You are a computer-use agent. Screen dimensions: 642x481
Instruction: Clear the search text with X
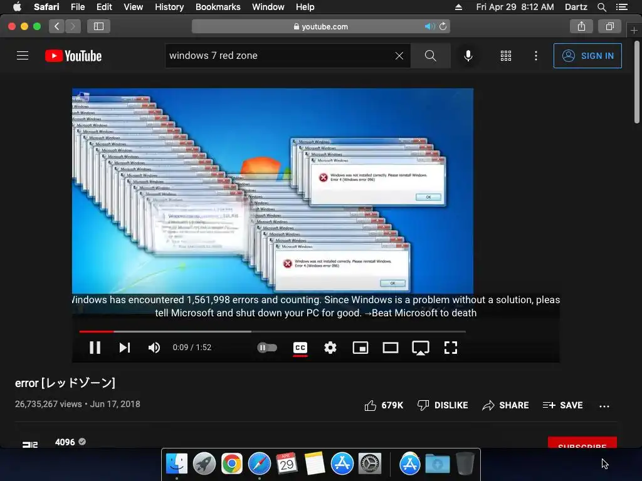(399, 56)
